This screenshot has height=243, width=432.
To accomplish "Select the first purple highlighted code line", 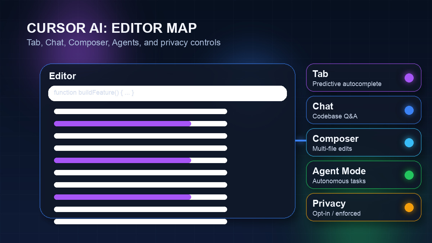I will [122, 123].
